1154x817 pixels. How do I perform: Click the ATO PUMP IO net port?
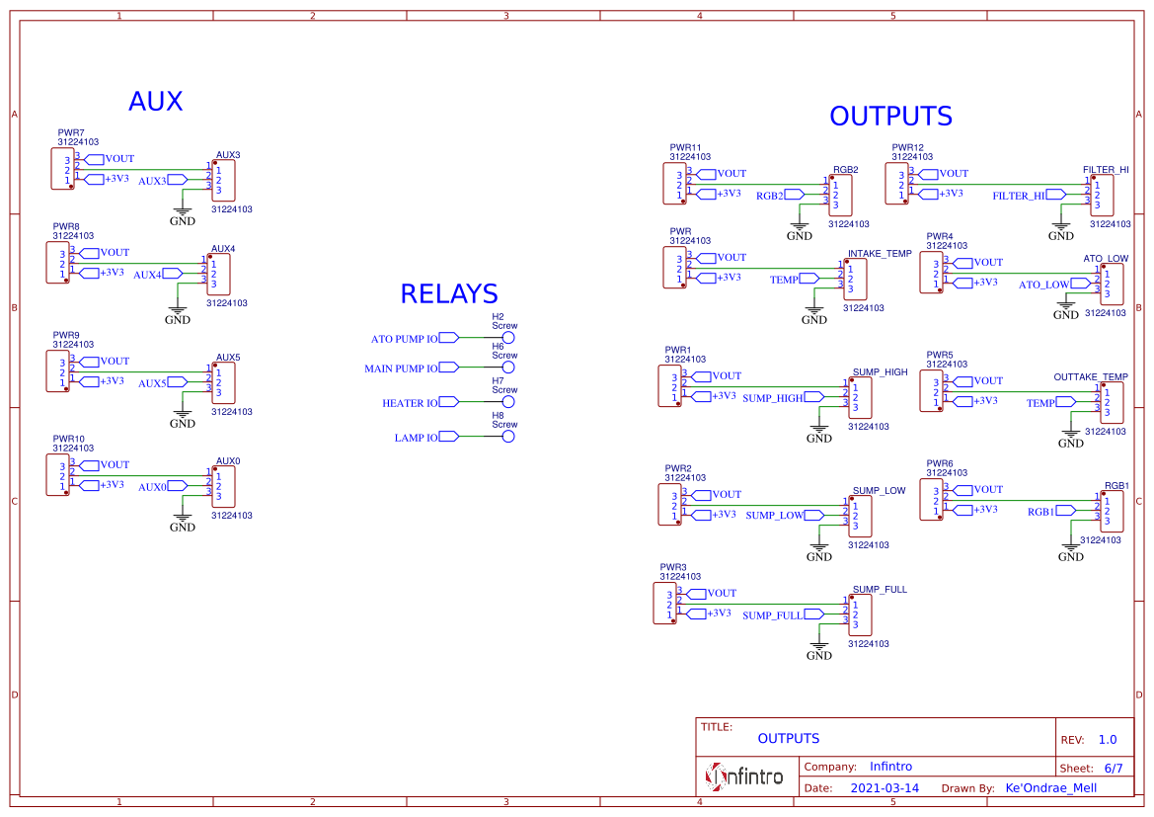[x=415, y=339]
